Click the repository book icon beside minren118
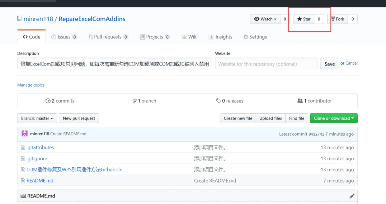The height and width of the screenshot is (204, 386). tap(19, 19)
